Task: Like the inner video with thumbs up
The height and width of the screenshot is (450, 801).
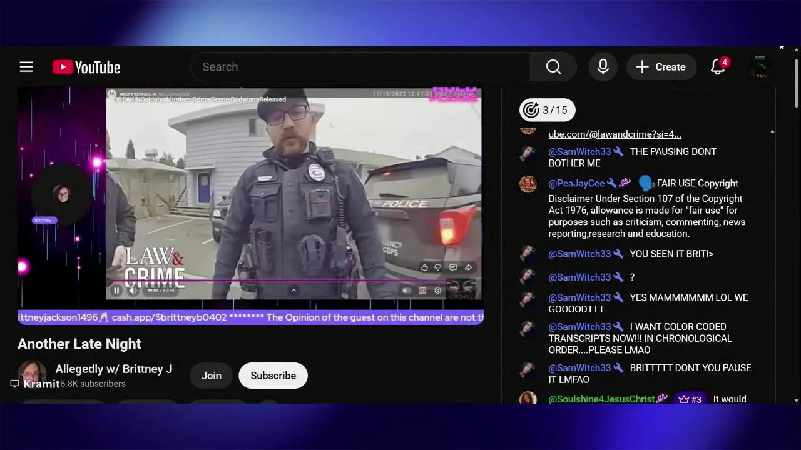Action: [424, 267]
